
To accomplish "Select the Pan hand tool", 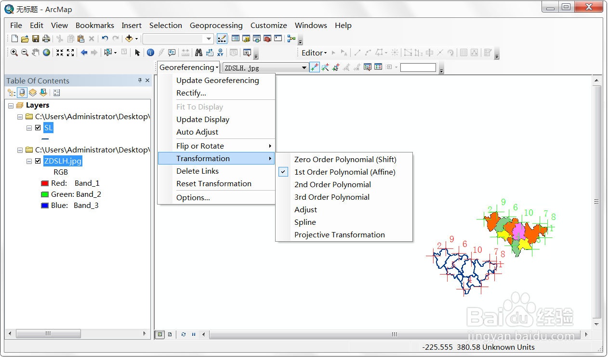I will [36, 53].
